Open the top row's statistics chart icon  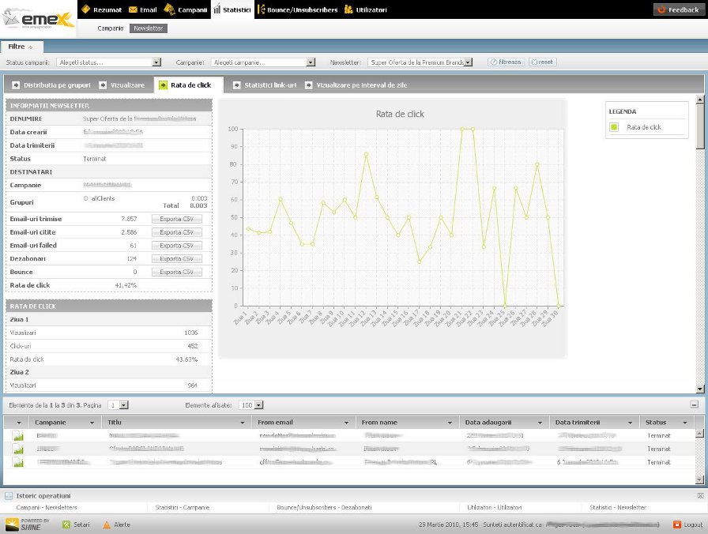click(x=18, y=435)
